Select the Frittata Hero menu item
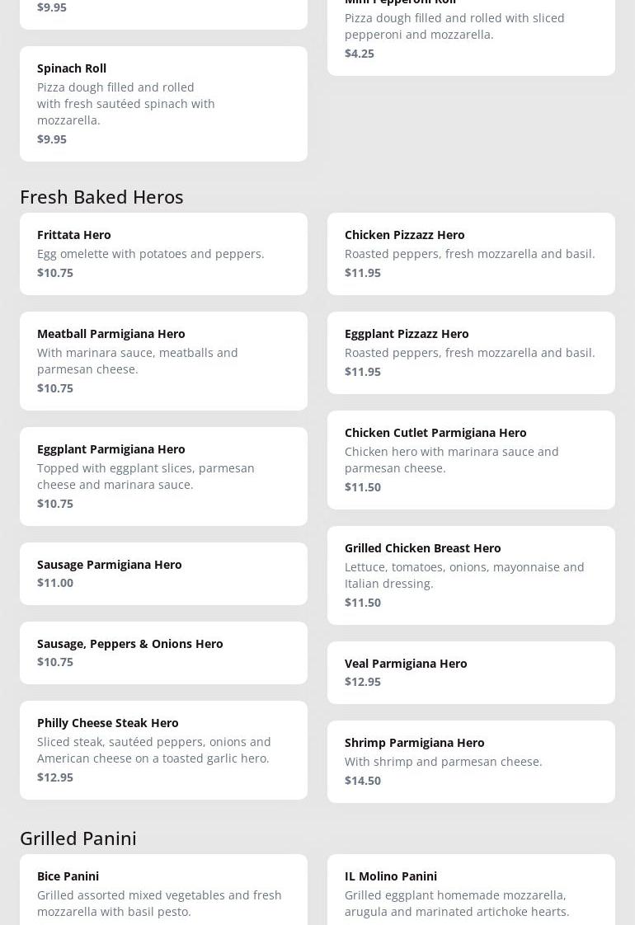The width and height of the screenshot is (635, 925). click(163, 253)
